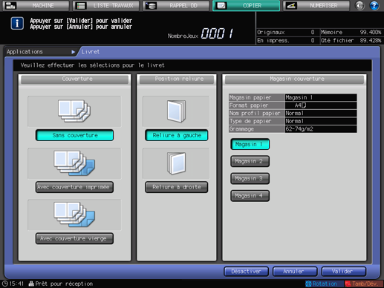Choose Avec couverture vierge option
384x288 pixels.
pyautogui.click(x=74, y=238)
